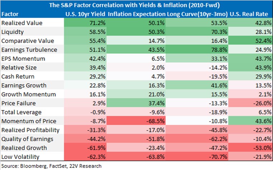Select the Low Volatility -70.7% cell
The image size is (273, 170).
[197, 157]
